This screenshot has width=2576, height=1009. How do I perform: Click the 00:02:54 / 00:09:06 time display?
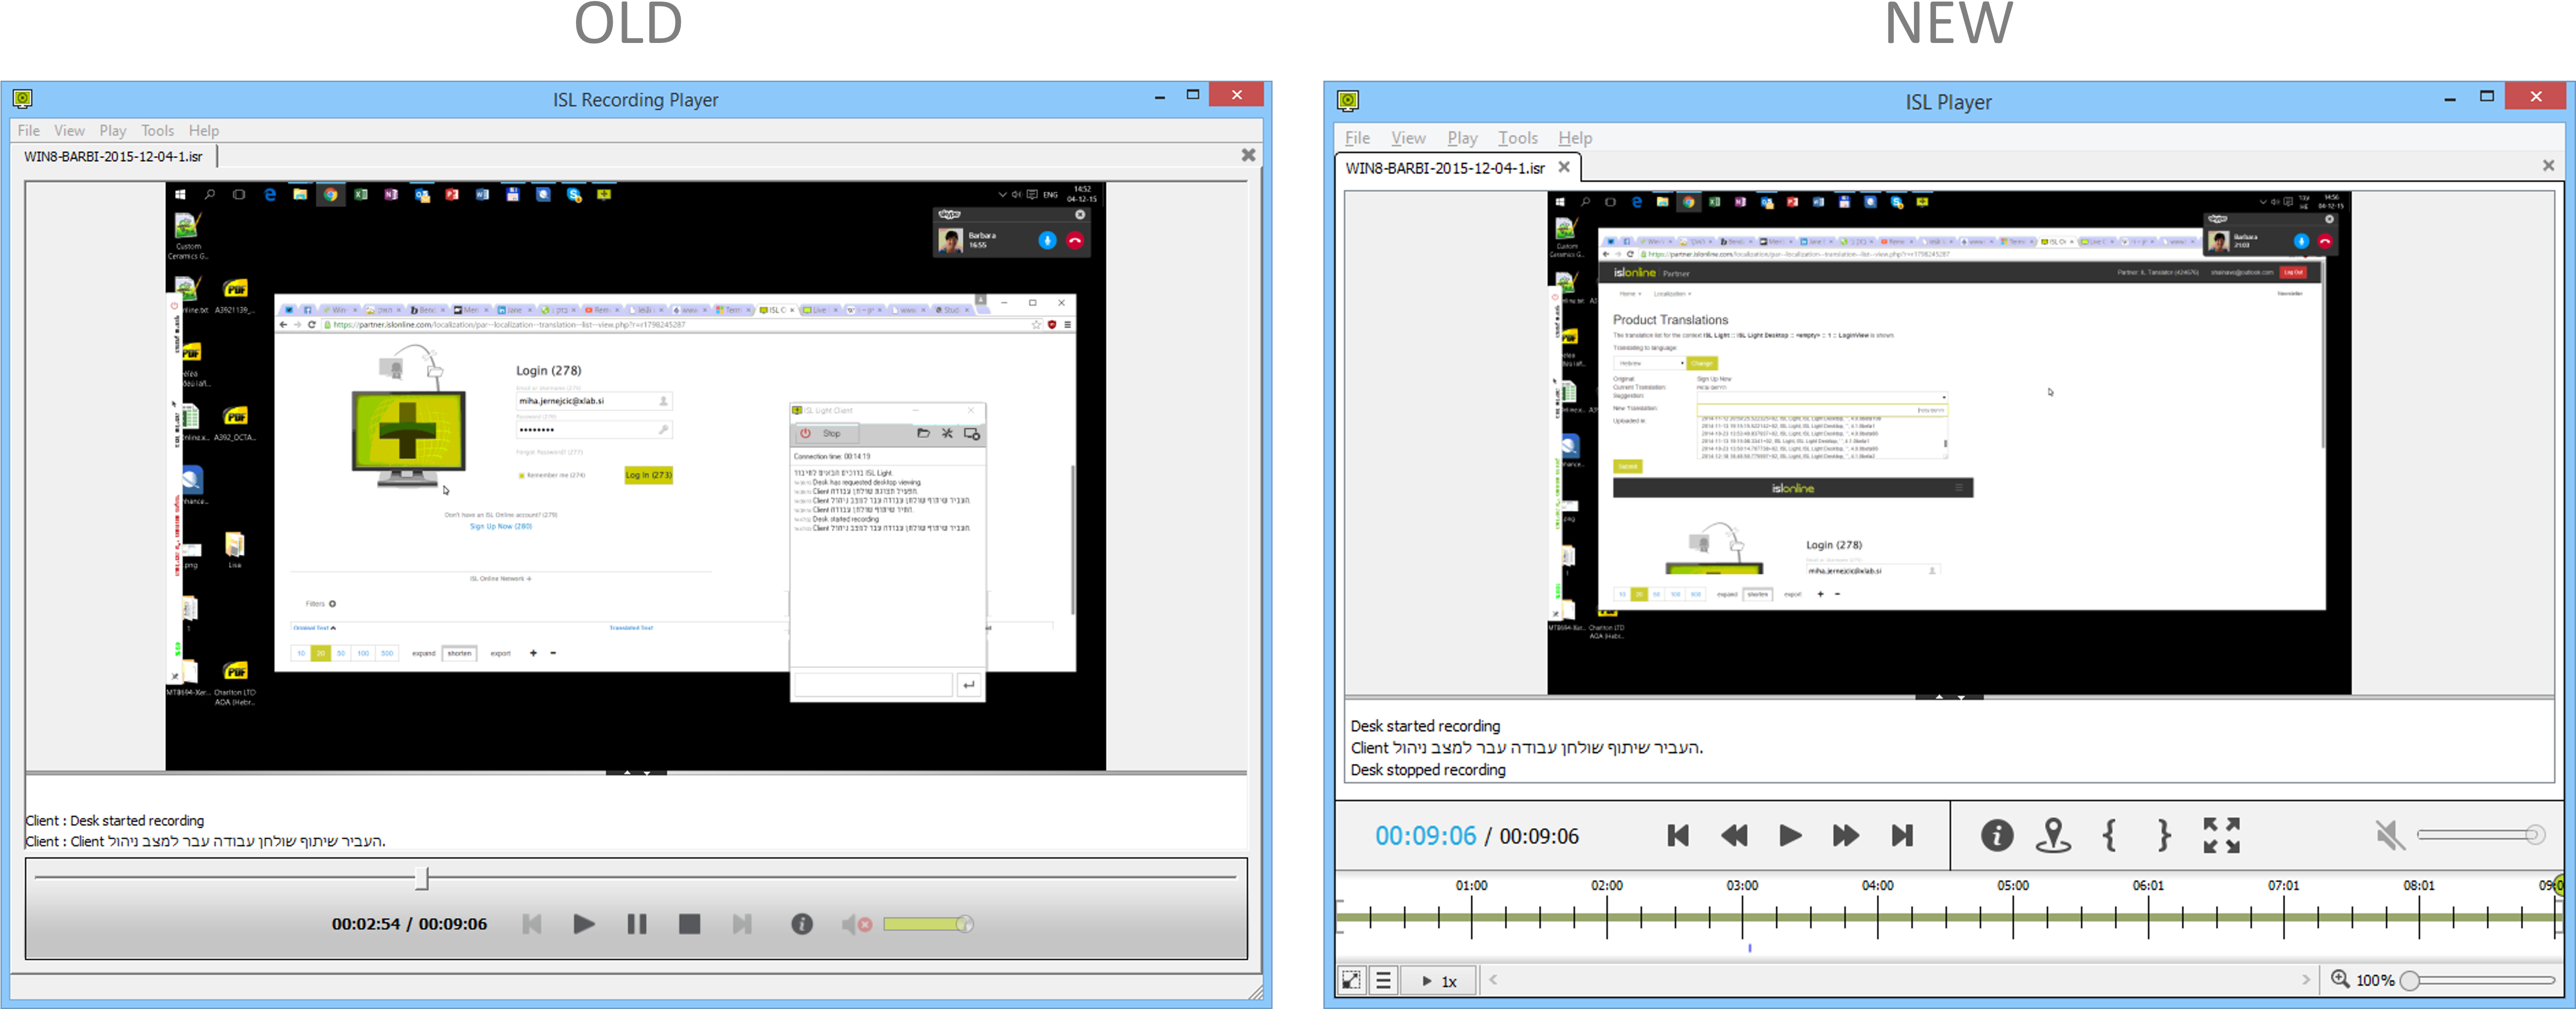[409, 924]
